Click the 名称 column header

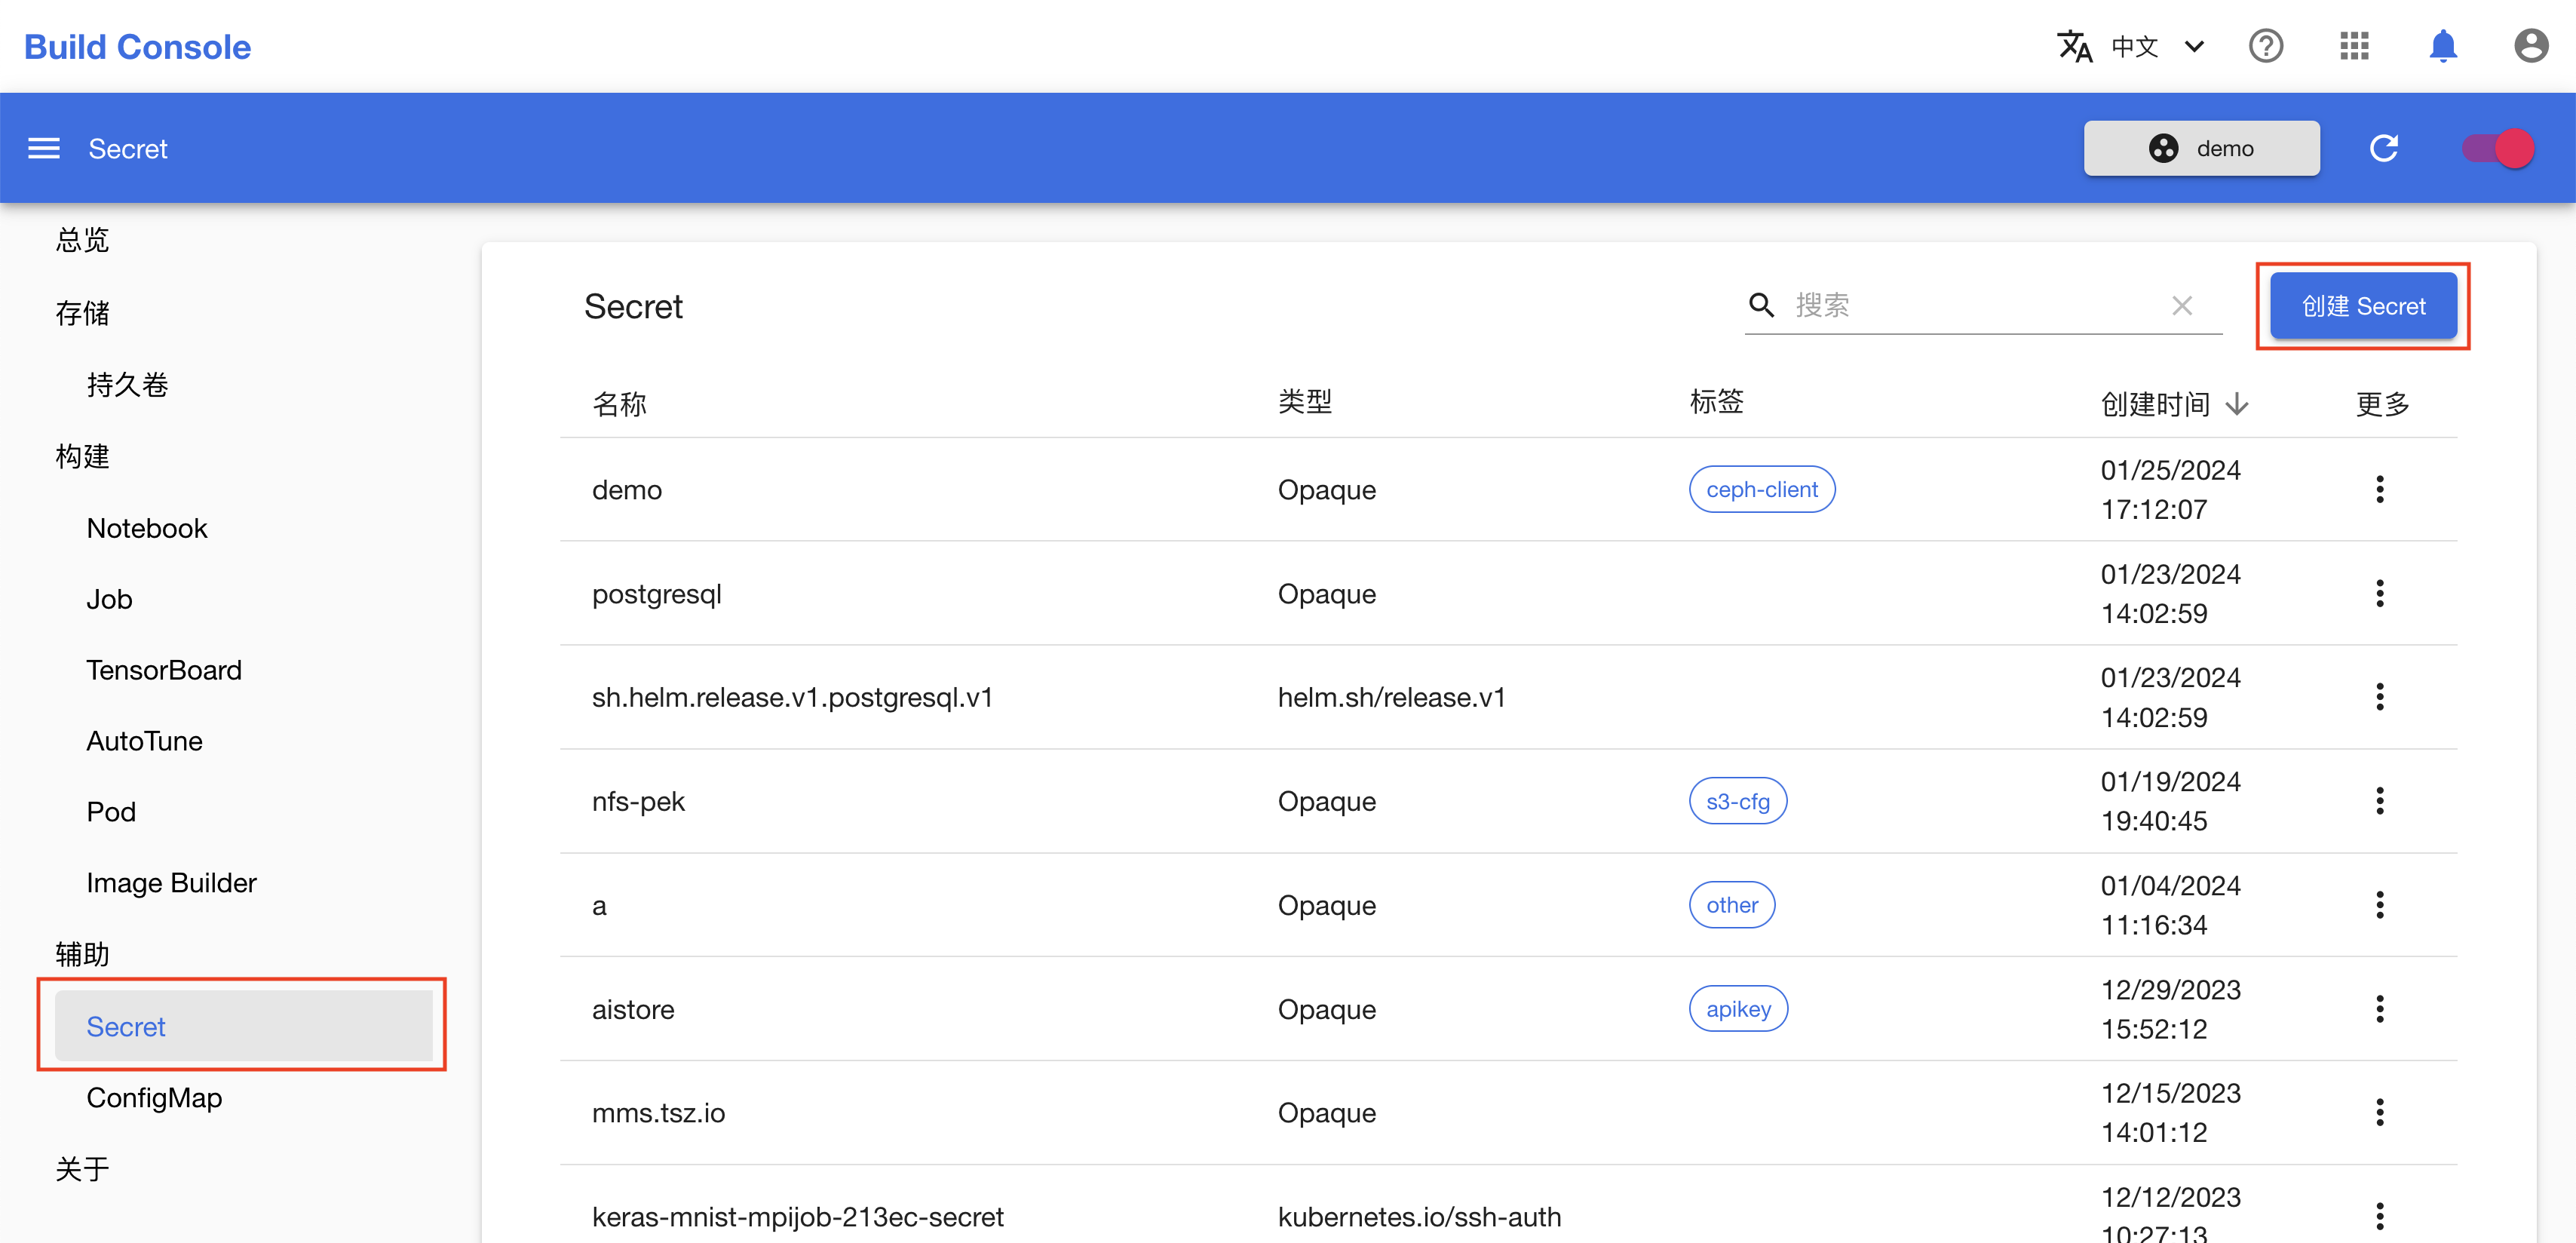(620, 404)
